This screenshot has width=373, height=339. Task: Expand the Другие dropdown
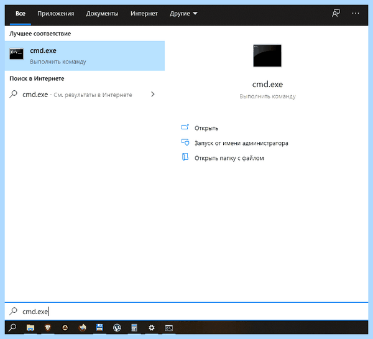pos(183,14)
